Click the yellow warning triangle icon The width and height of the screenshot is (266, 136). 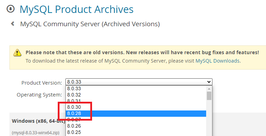pyautogui.click(x=17, y=53)
